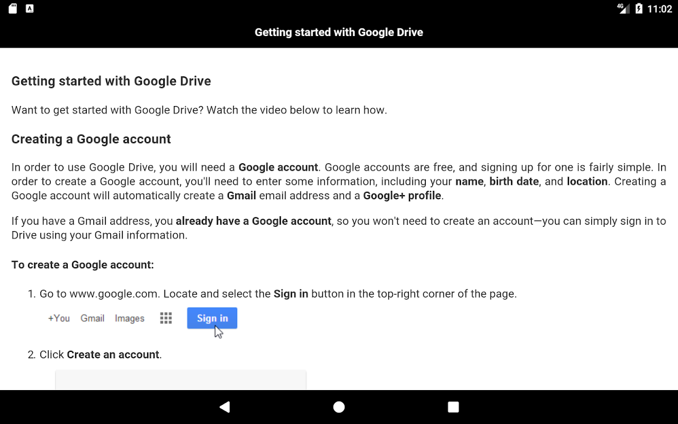Tap the bold word "birth date"
Viewport: 678px width, 424px height.
pos(514,181)
